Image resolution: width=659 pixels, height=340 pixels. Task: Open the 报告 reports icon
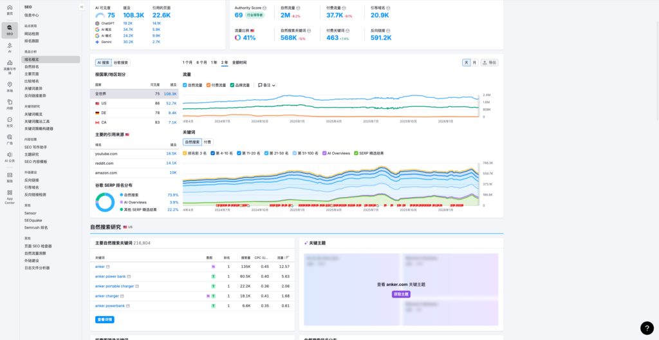point(10,177)
